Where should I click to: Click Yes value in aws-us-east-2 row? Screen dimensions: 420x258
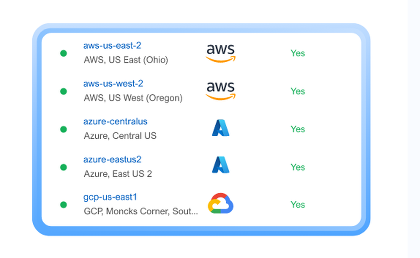[x=298, y=53]
